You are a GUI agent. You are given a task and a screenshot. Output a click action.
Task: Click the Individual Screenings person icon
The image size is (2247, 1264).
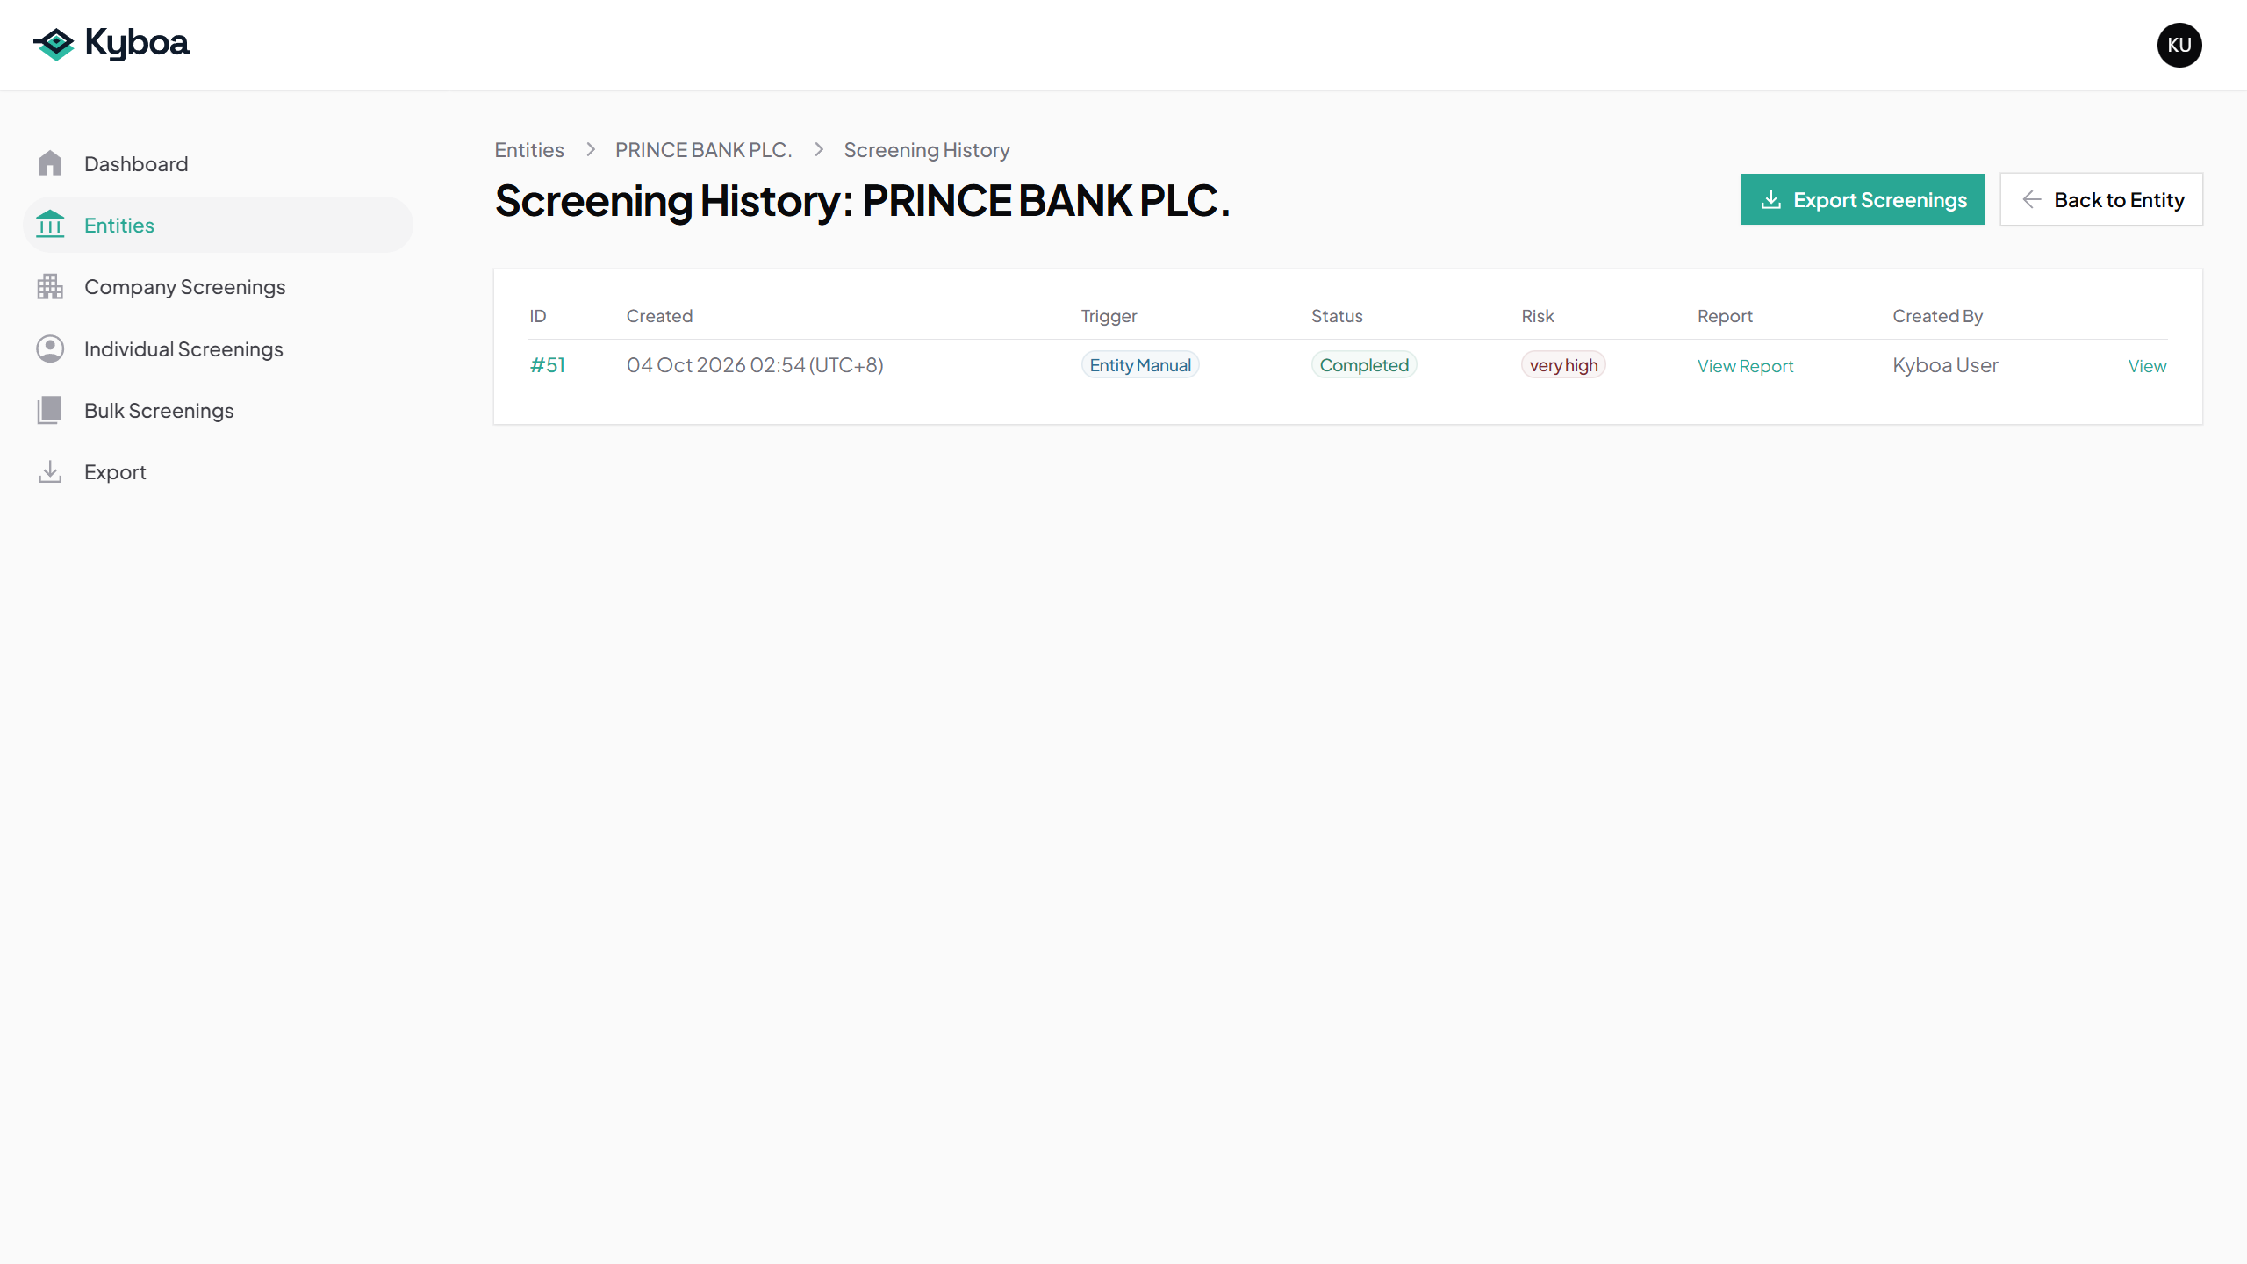pos(50,348)
